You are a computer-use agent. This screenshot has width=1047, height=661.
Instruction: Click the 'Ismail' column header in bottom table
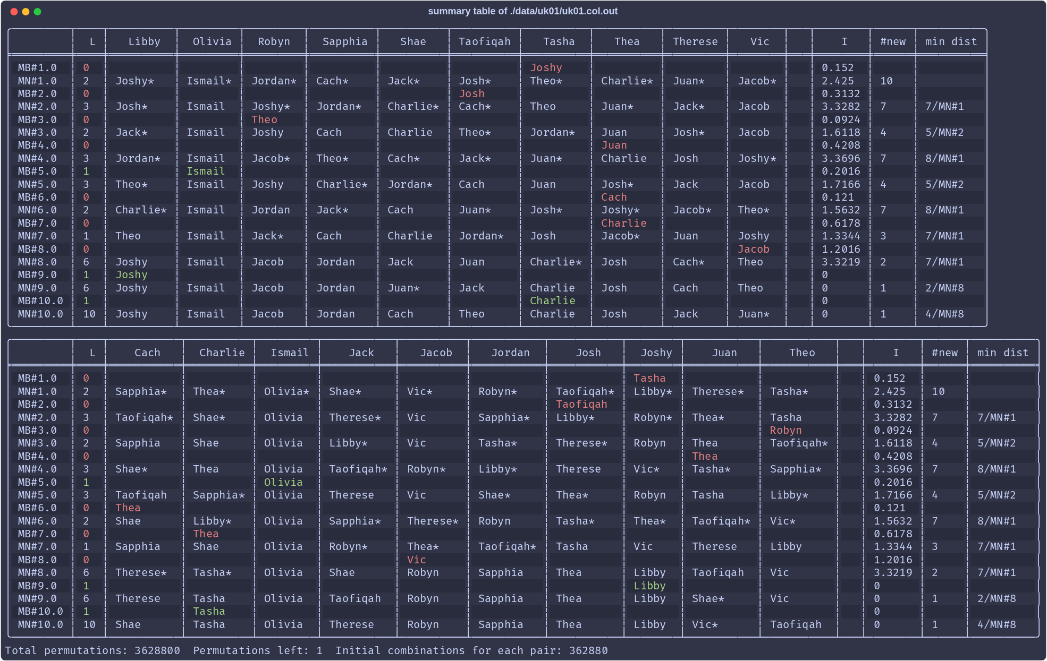click(290, 353)
